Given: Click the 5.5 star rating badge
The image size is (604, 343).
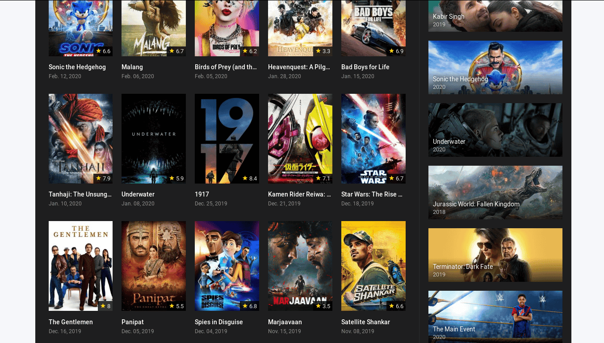Looking at the screenshot, I should tap(176, 306).
